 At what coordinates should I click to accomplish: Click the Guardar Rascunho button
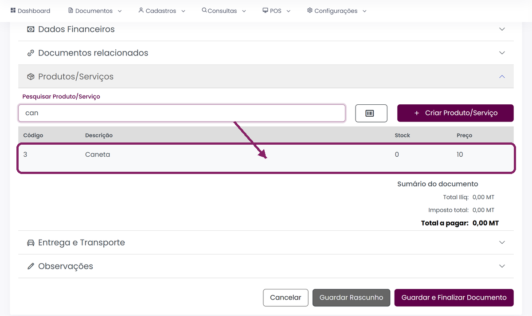(x=351, y=298)
